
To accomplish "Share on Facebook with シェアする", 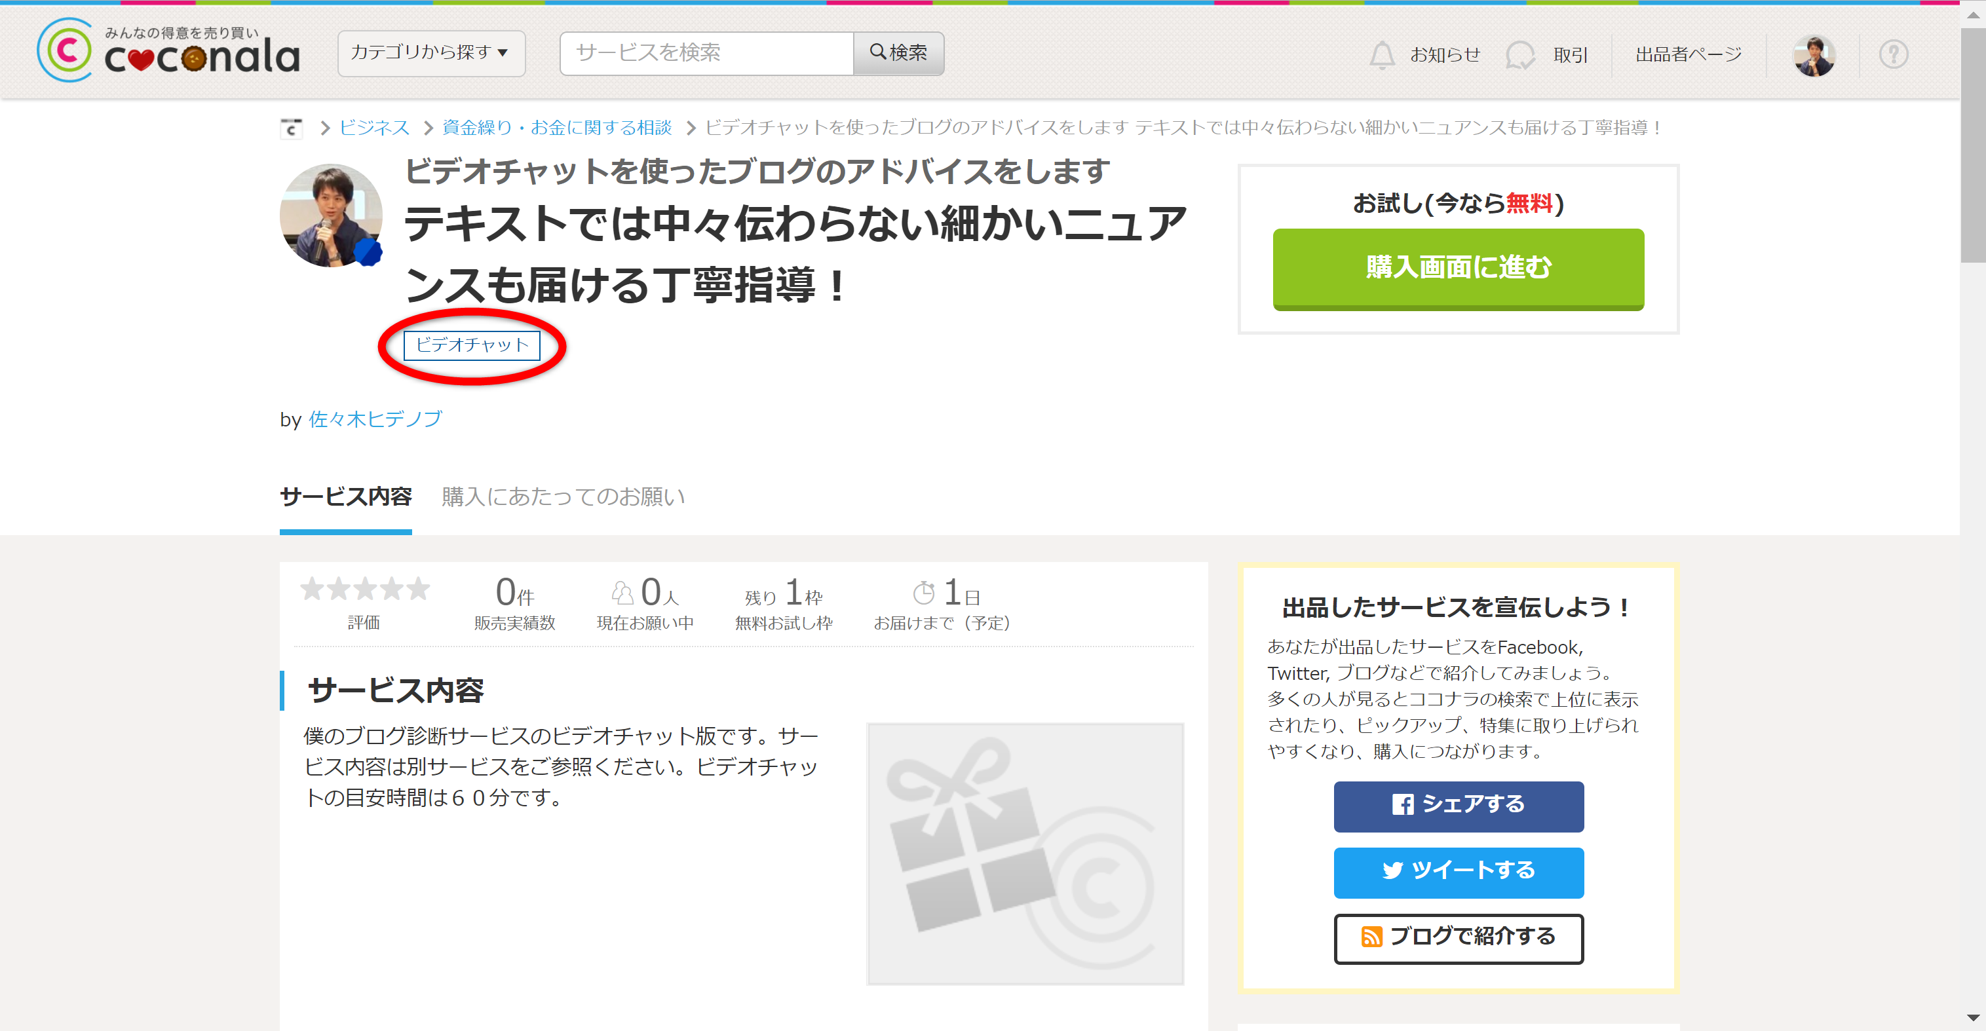I will (x=1458, y=805).
